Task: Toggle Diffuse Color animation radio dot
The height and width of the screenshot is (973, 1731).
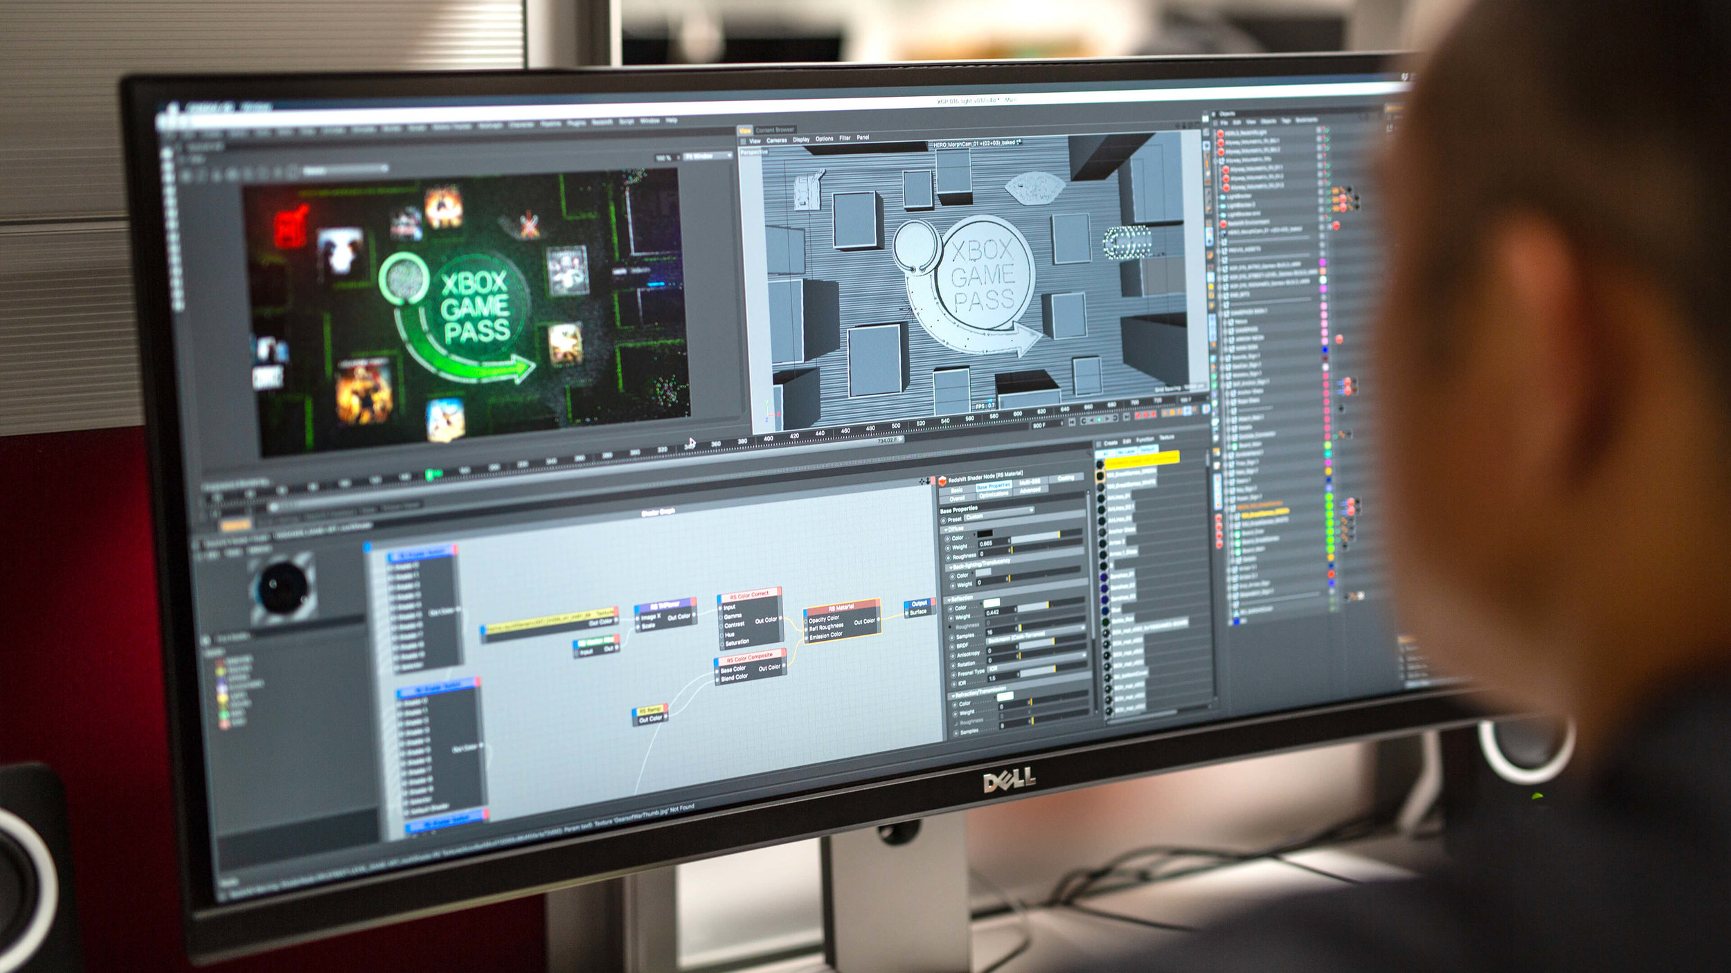Action: pyautogui.click(x=947, y=539)
